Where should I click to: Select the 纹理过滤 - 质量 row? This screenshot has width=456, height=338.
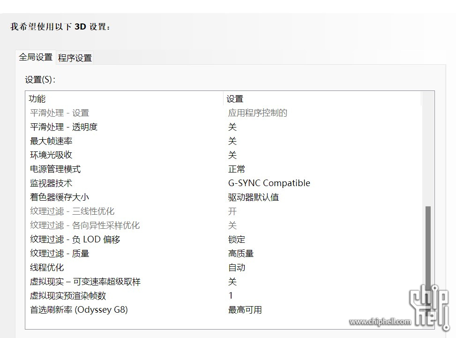(x=223, y=253)
